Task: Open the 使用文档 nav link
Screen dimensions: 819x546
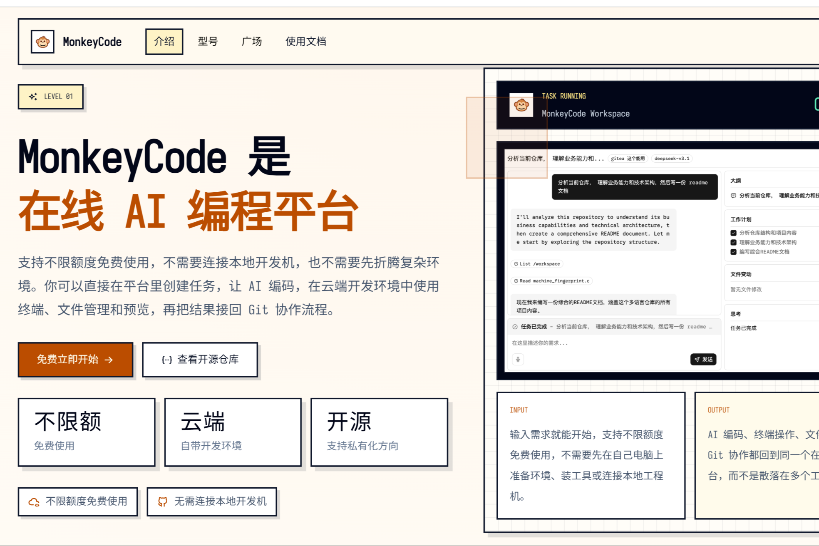Action: click(x=306, y=42)
